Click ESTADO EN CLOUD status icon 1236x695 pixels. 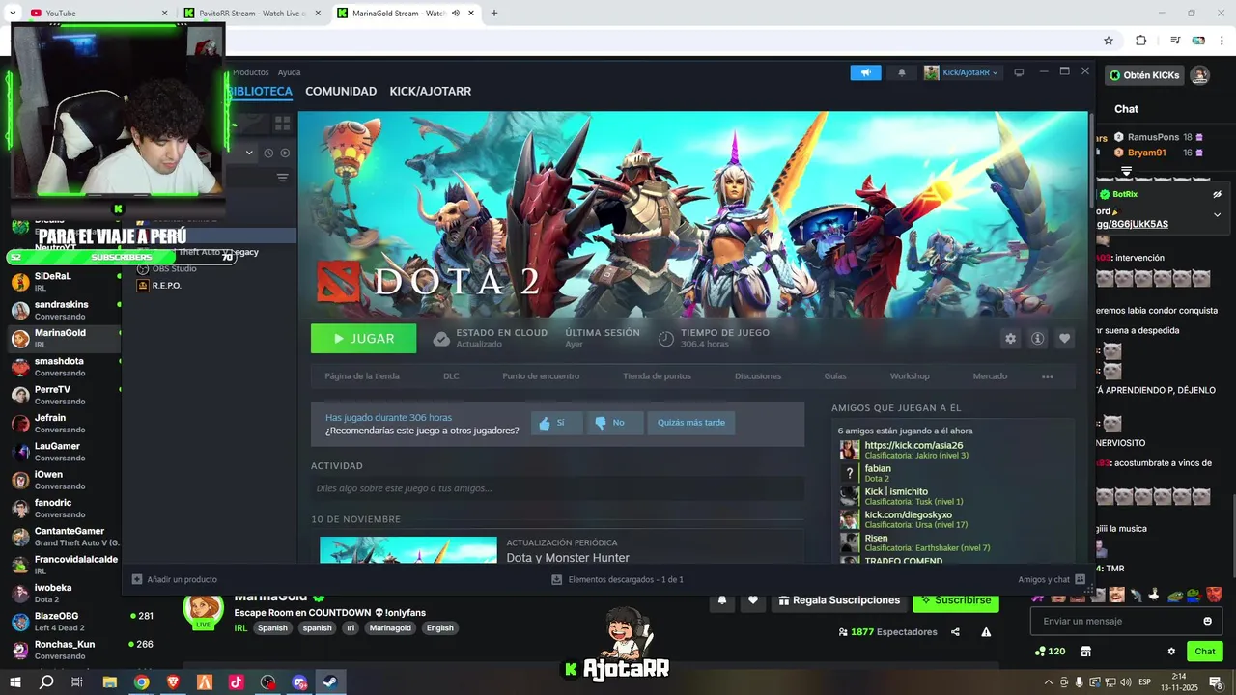(441, 339)
